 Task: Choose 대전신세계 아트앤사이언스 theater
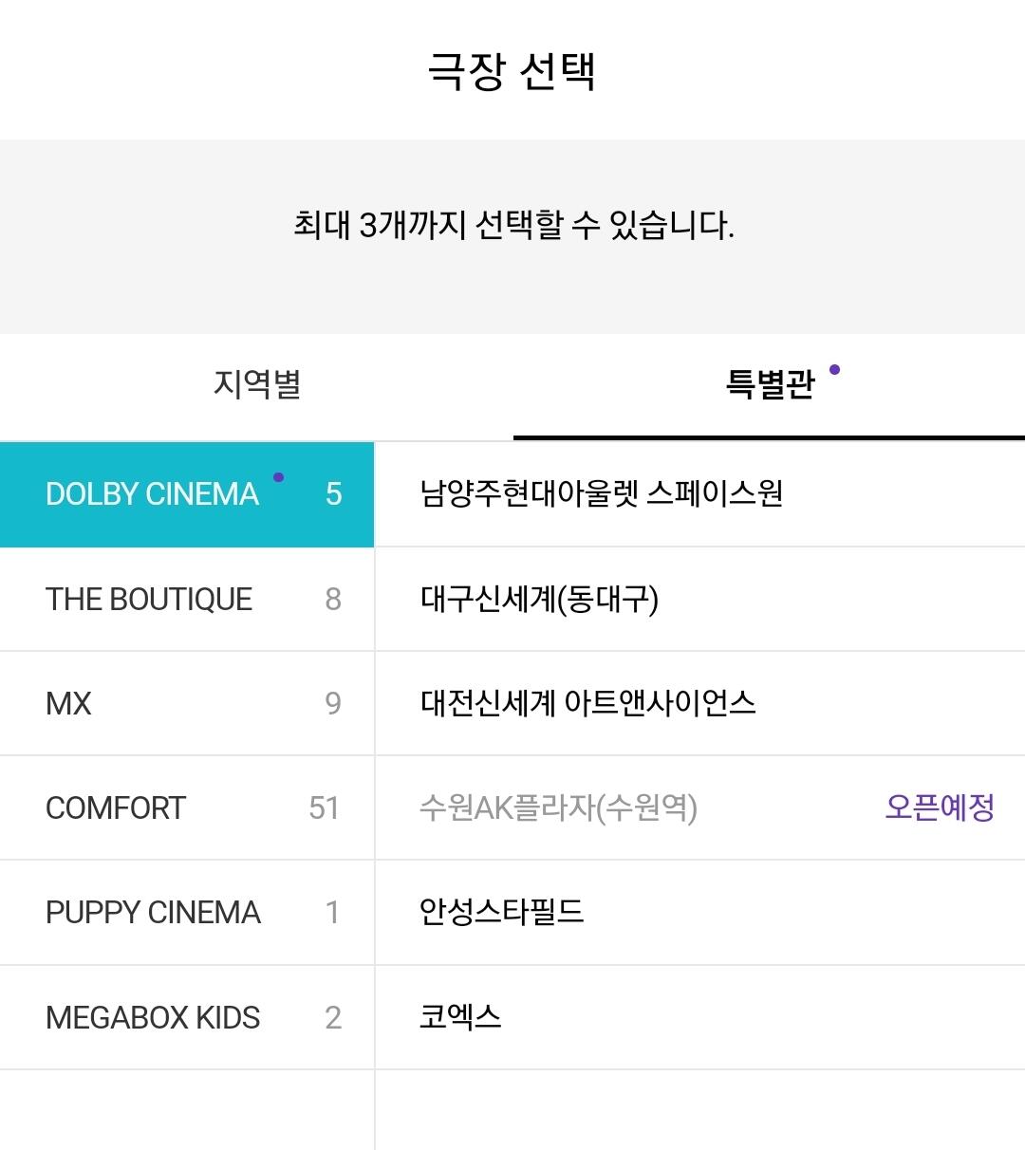point(587,704)
